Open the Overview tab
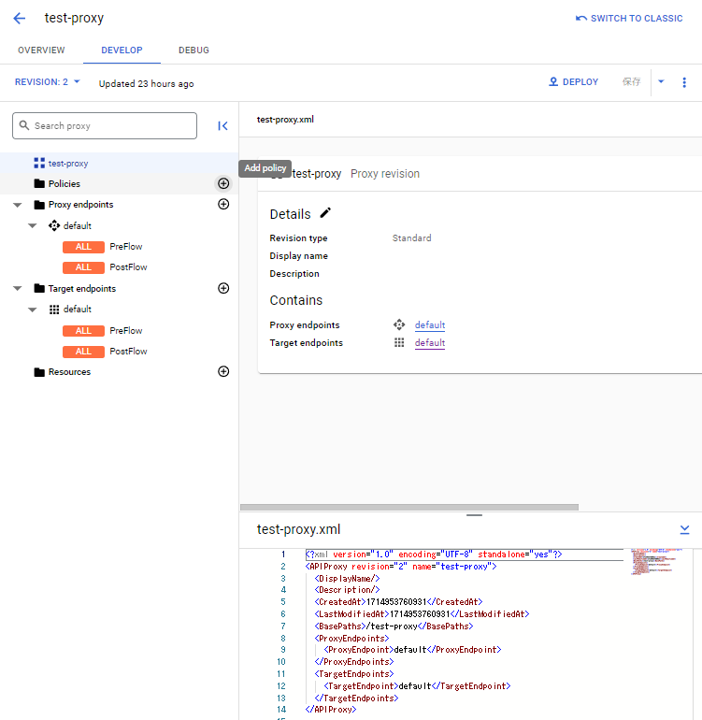The image size is (702, 720). point(41,50)
